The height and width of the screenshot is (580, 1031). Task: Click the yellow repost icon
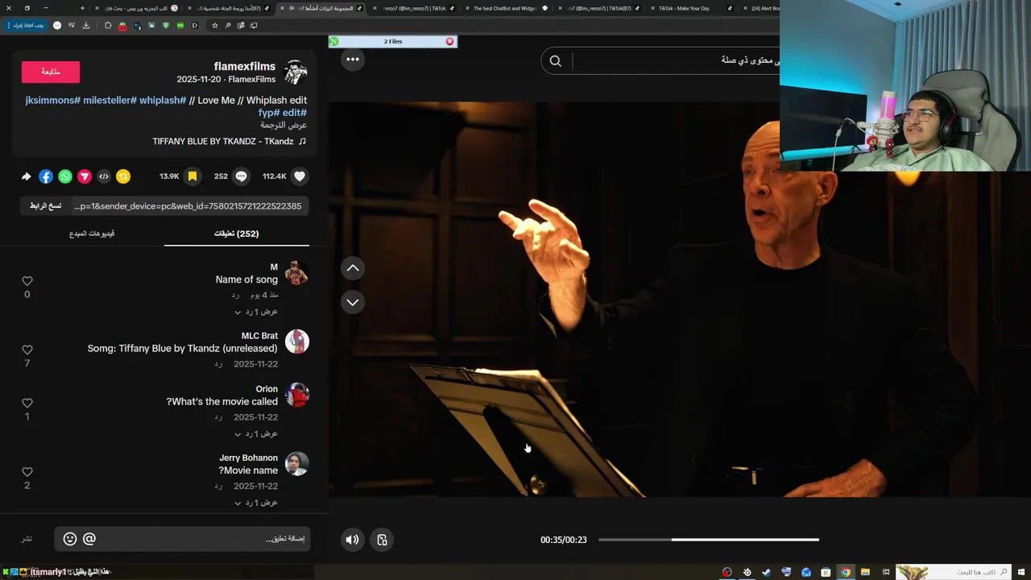point(123,176)
